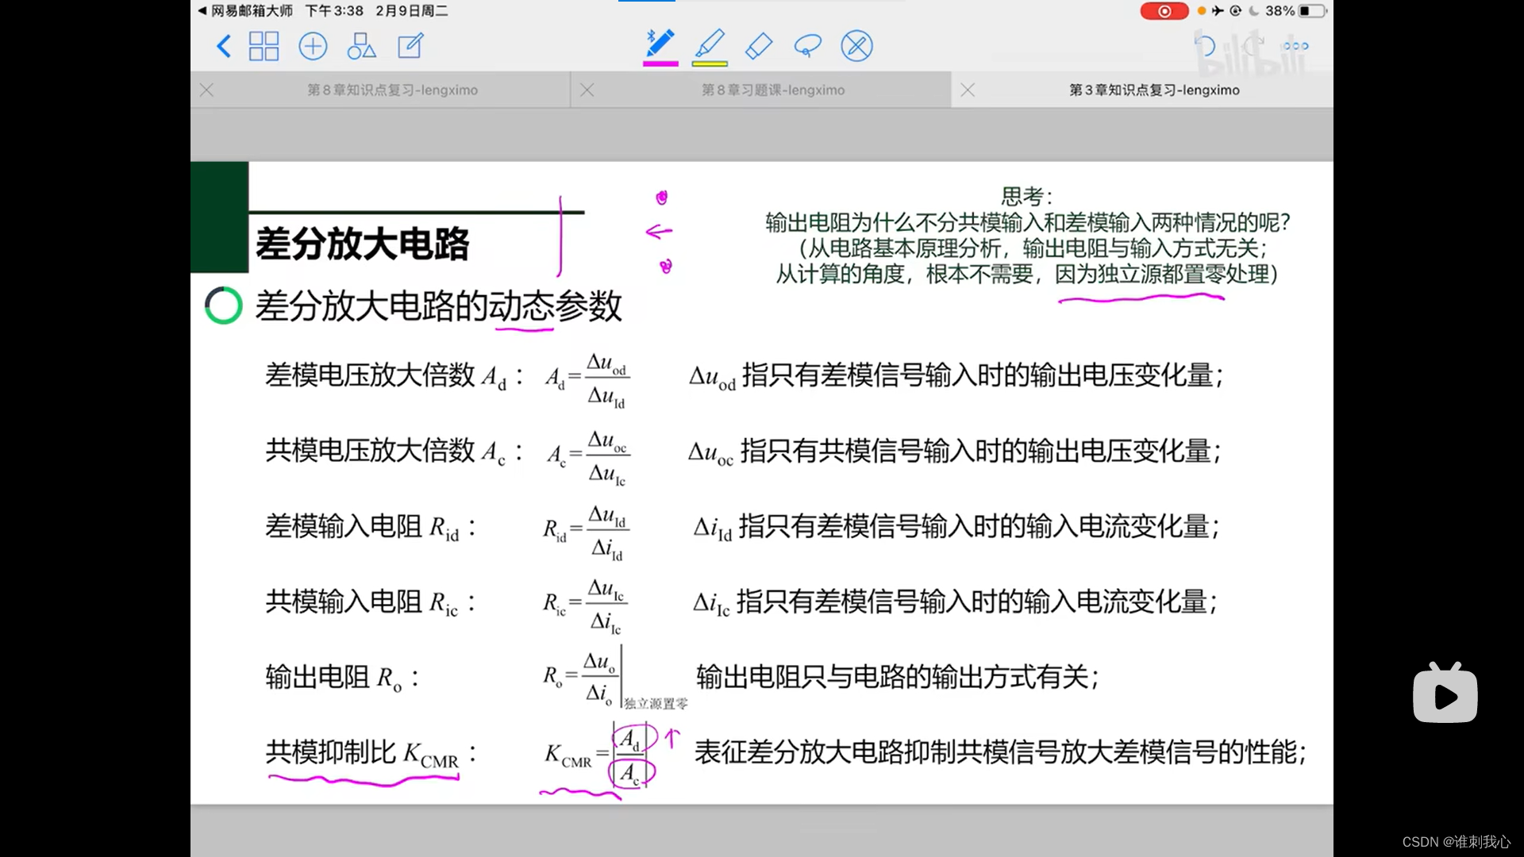Tap the blue back arrow
1524x857 pixels.
(x=224, y=46)
